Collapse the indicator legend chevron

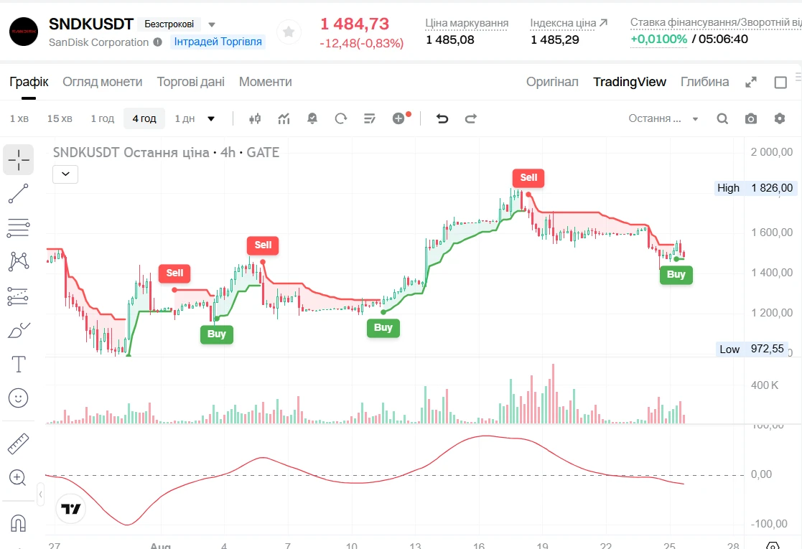point(65,174)
